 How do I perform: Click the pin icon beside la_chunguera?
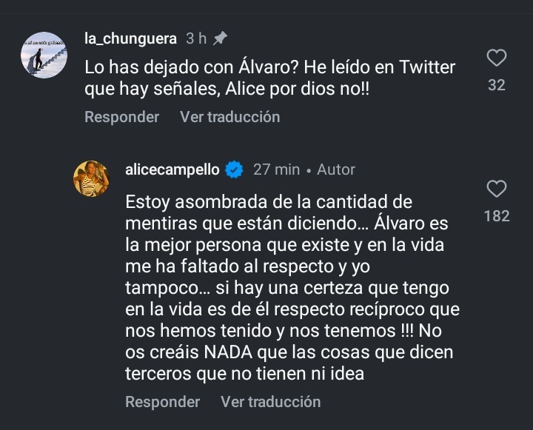pos(219,38)
